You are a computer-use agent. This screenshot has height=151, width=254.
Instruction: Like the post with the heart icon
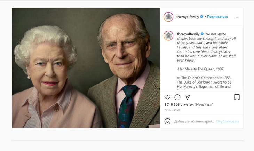coord(167,97)
